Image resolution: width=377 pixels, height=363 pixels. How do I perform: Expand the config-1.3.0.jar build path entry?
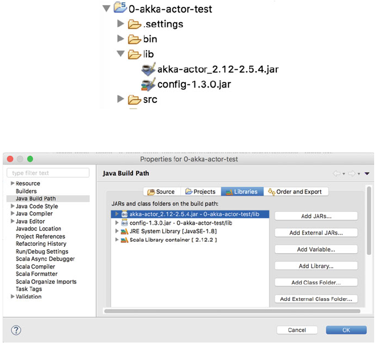click(x=117, y=222)
